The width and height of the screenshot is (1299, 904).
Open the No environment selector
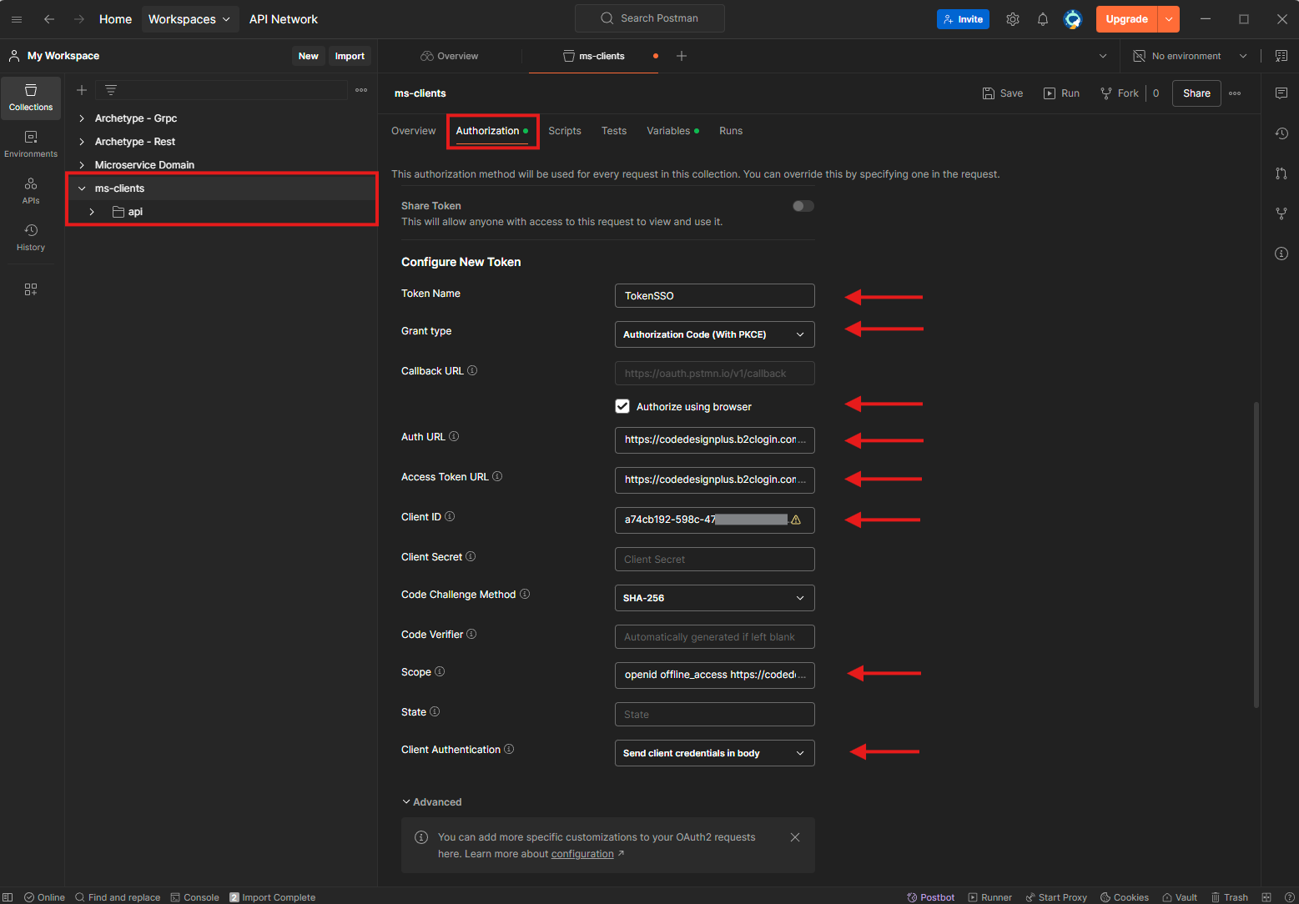(1190, 56)
